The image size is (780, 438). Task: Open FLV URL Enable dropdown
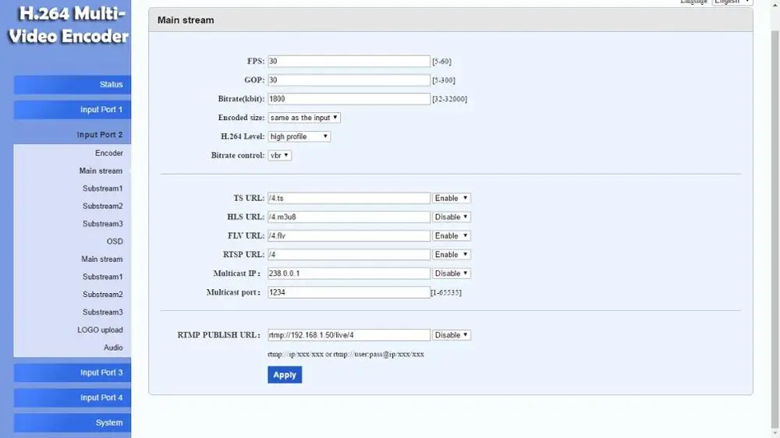451,235
